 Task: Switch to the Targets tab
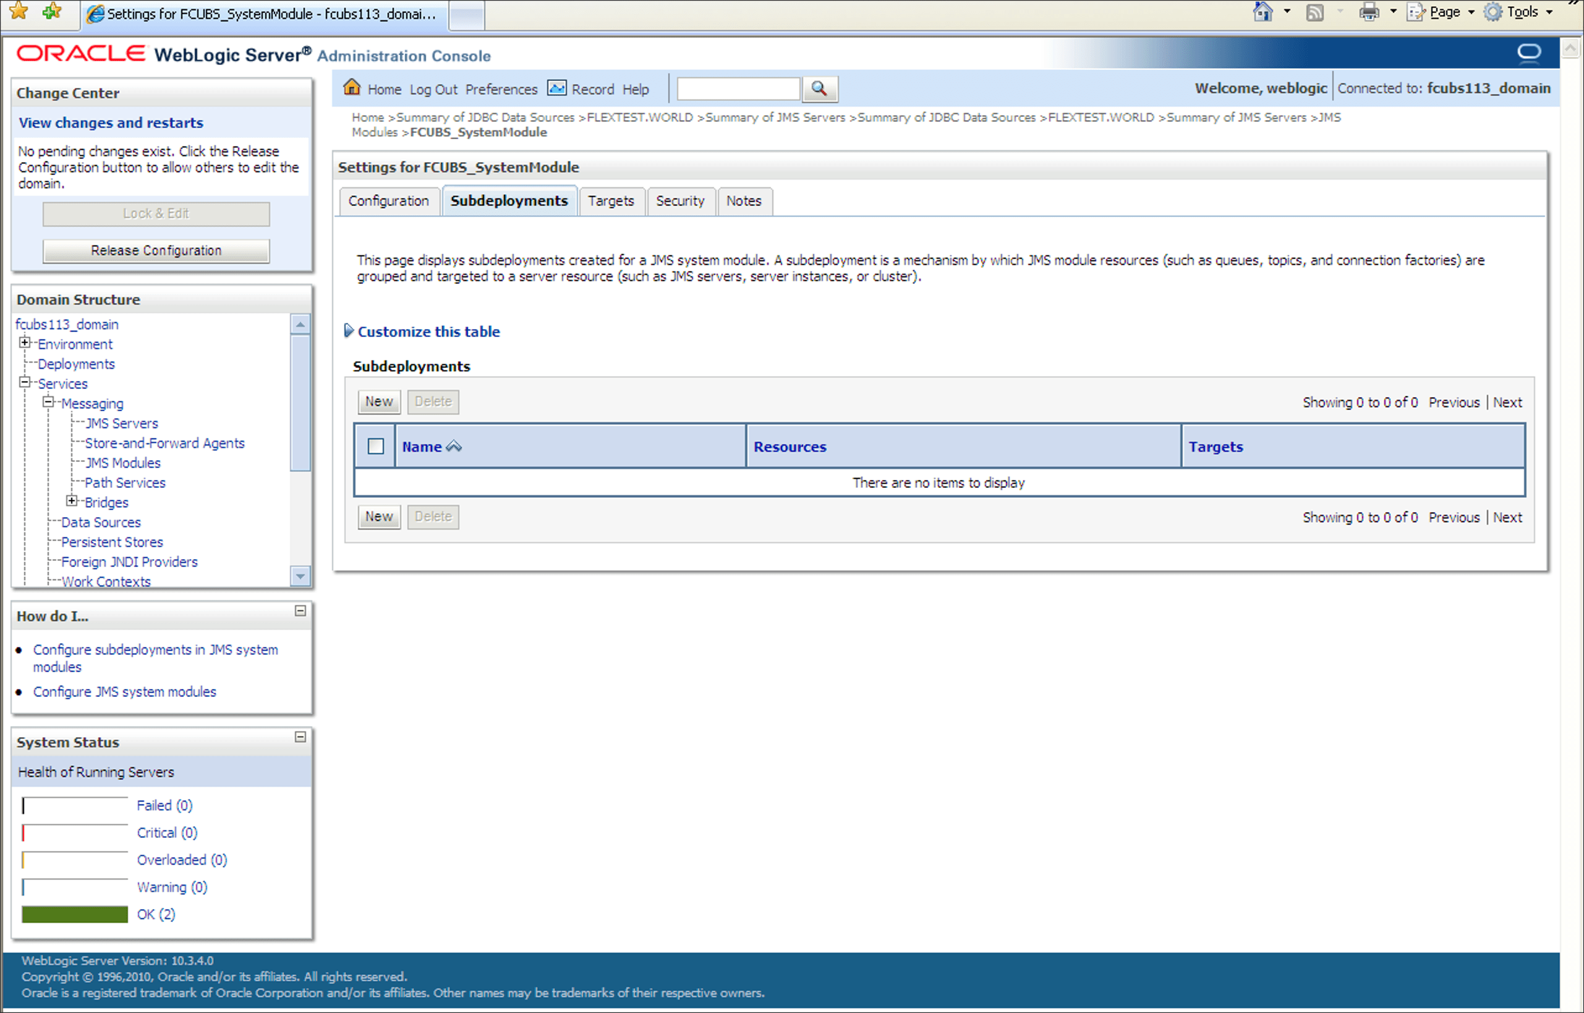610,201
